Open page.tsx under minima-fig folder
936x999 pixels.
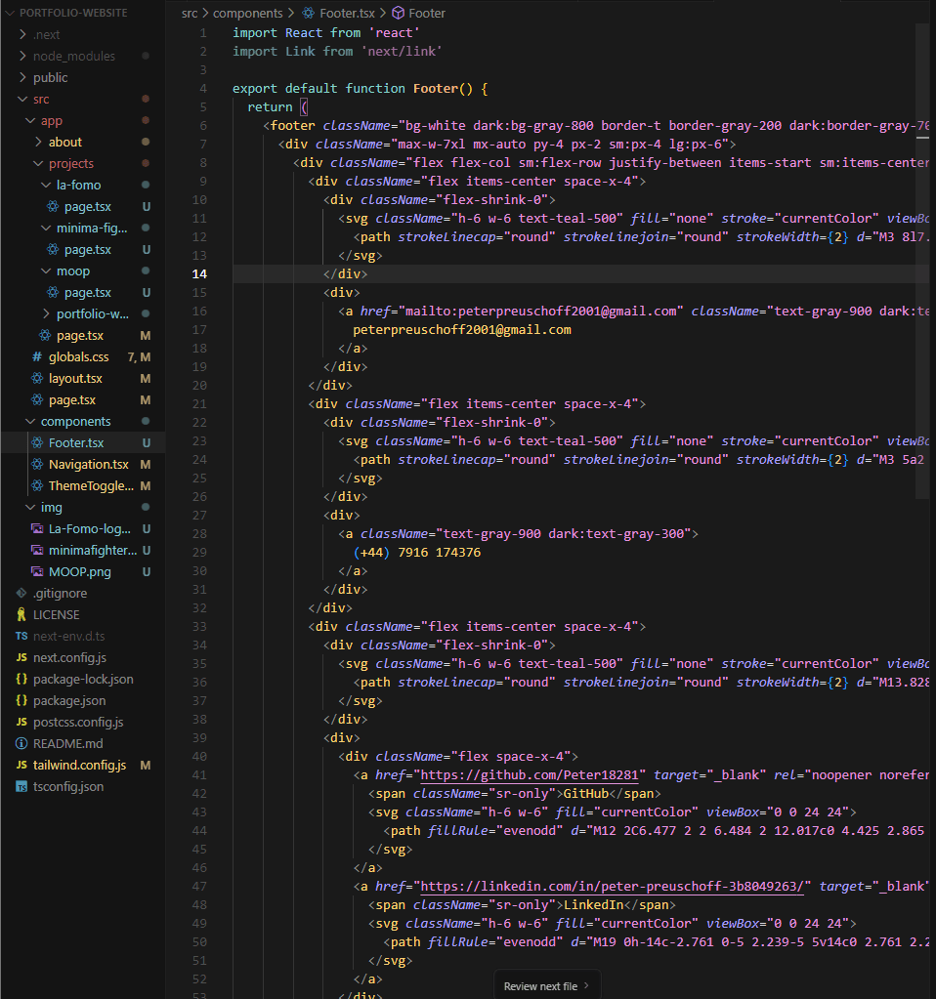pyautogui.click(x=87, y=249)
